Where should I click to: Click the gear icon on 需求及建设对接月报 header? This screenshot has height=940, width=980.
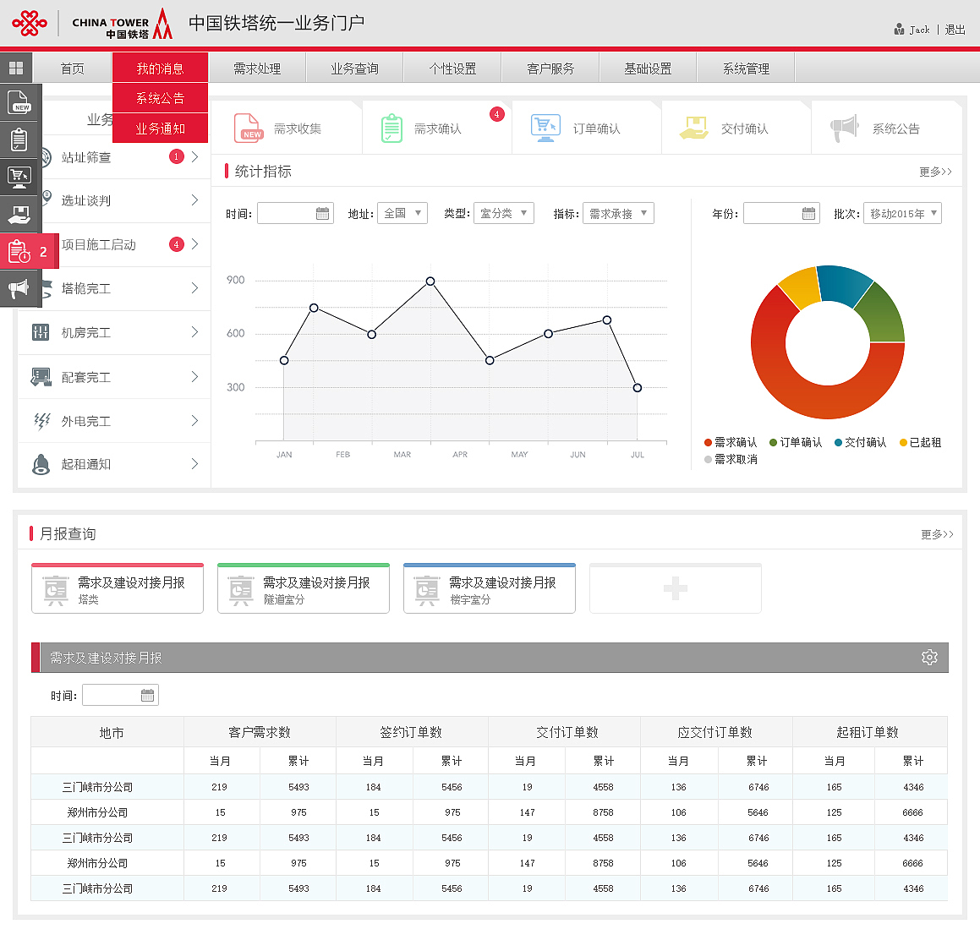[x=929, y=656]
